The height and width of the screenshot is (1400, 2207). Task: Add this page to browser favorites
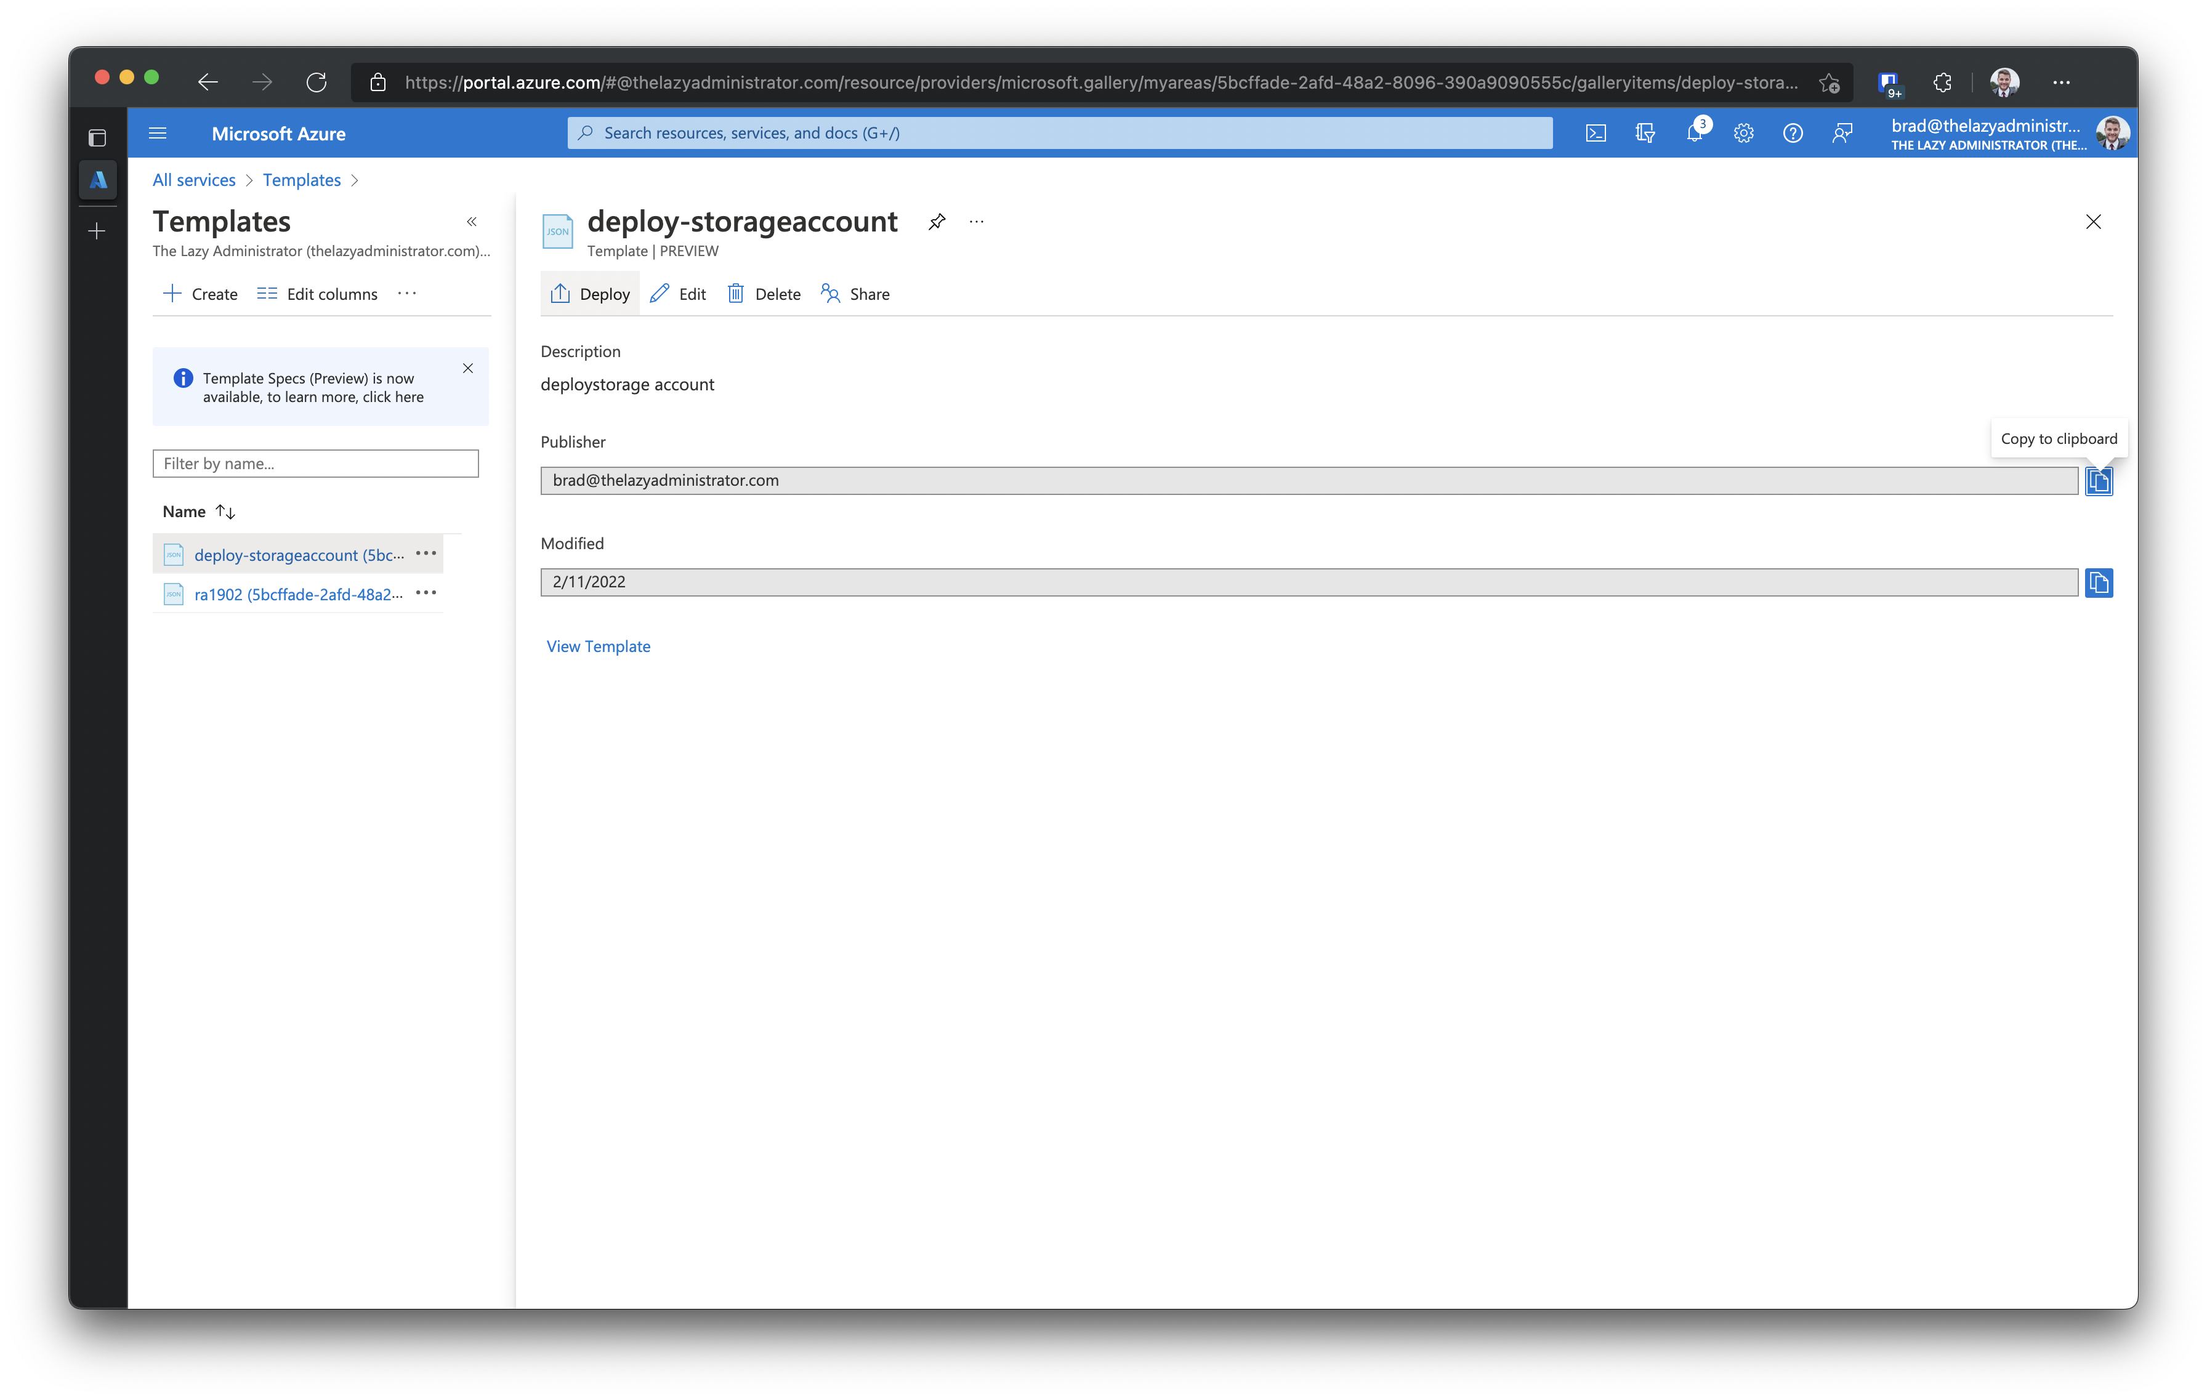point(1830,82)
